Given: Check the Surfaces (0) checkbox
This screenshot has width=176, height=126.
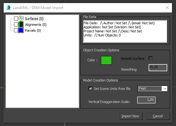Looking at the screenshot, I should tap(16, 18).
